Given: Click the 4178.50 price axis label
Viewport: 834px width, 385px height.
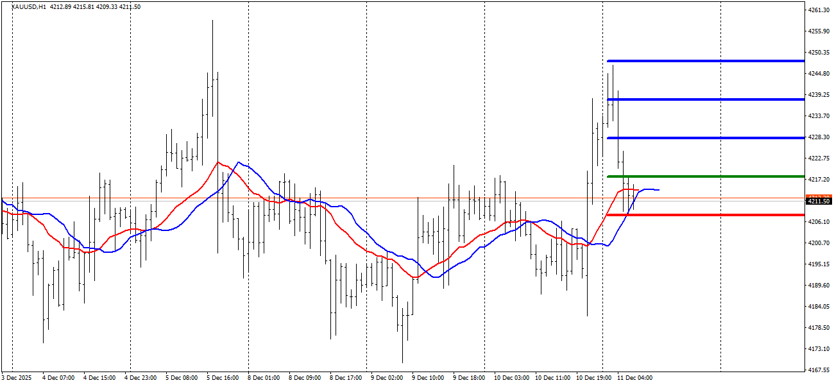Looking at the screenshot, I should (x=819, y=328).
